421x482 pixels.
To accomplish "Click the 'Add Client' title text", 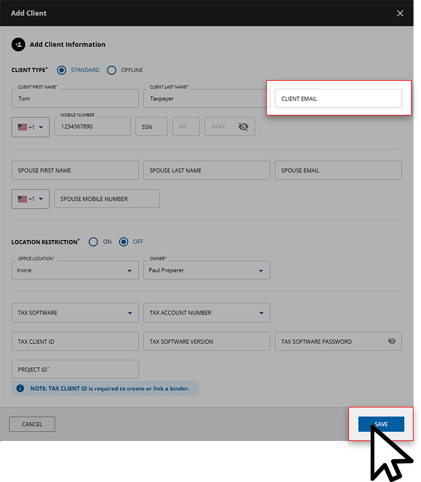I will click(29, 13).
